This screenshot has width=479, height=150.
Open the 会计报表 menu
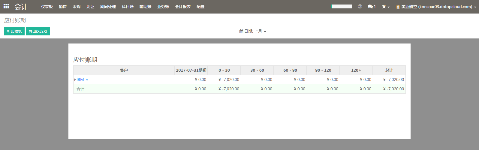pos(183,7)
